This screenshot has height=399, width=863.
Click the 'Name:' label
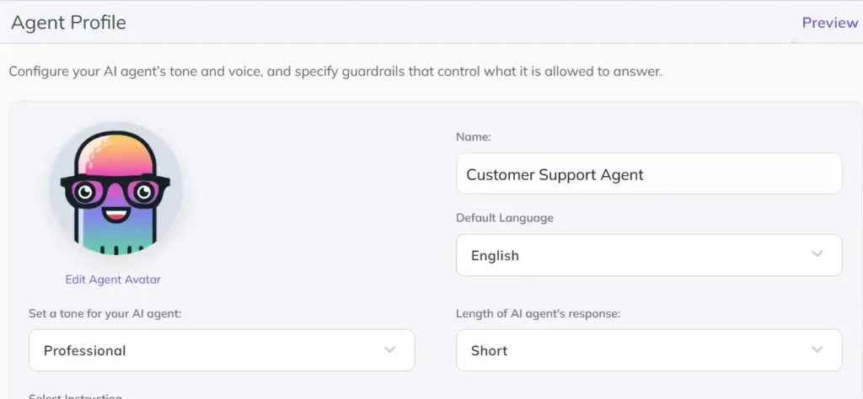coord(474,137)
